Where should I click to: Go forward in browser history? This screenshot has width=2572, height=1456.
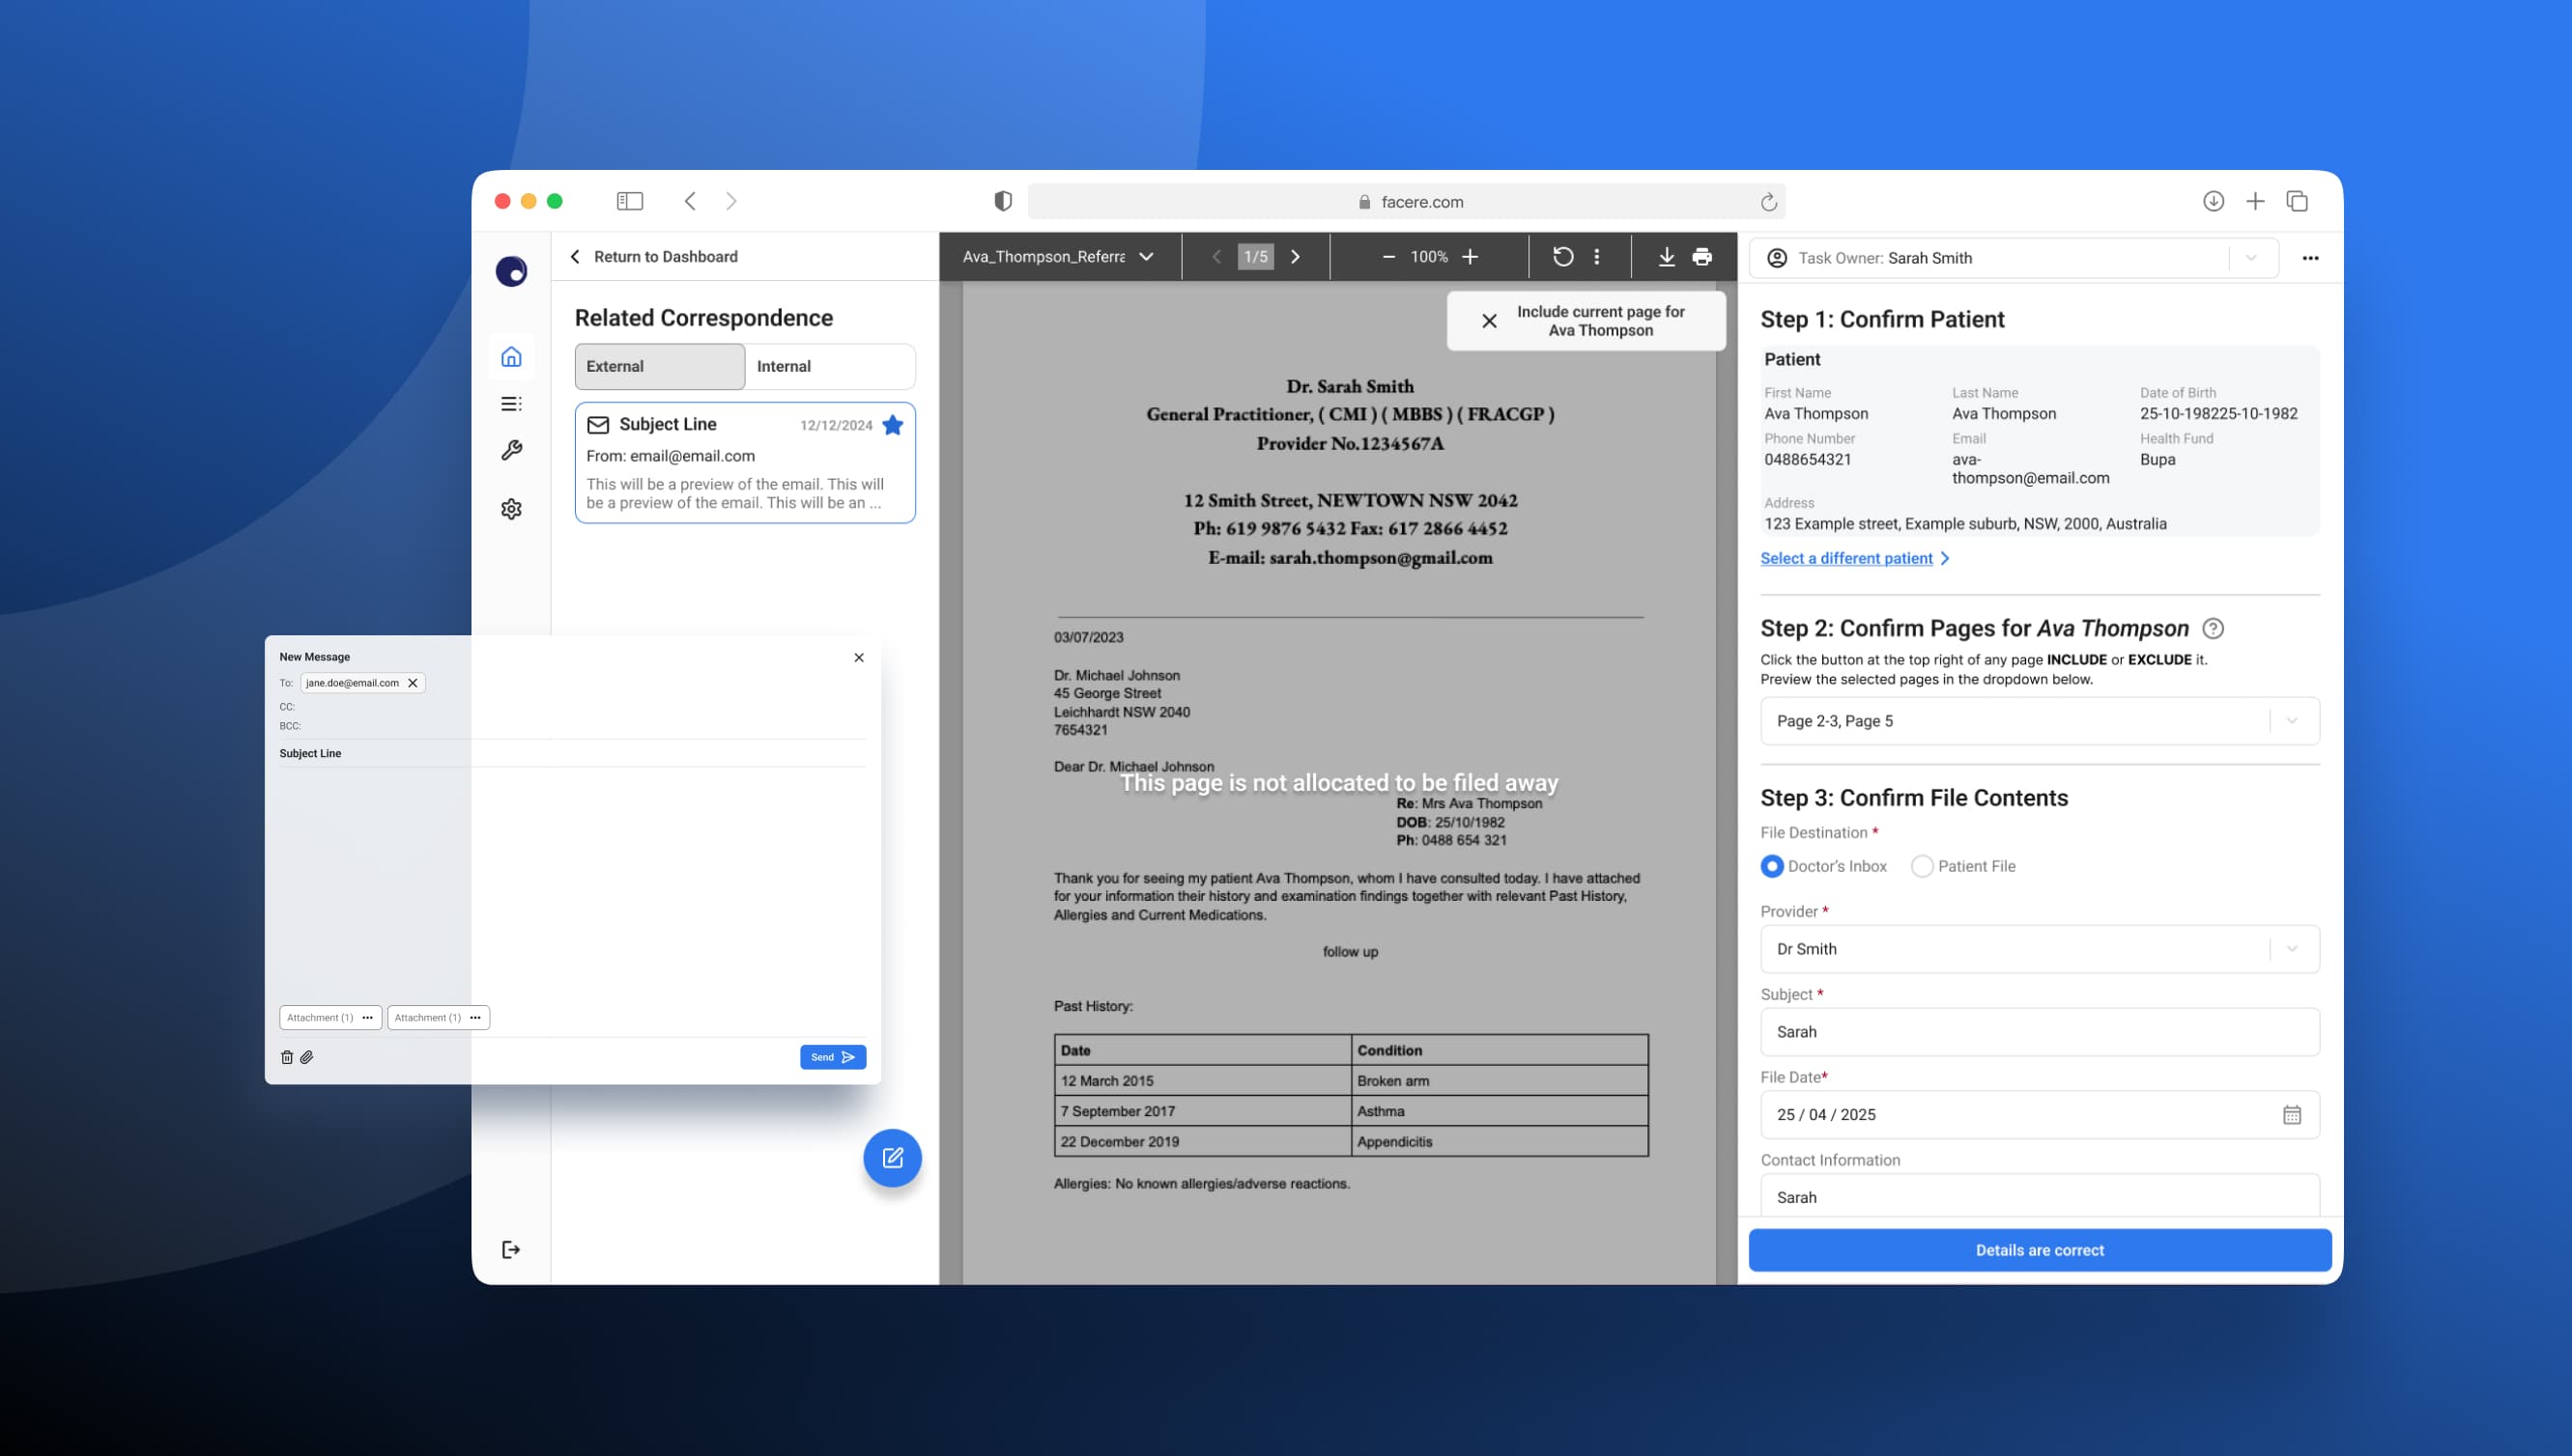pos(731,201)
